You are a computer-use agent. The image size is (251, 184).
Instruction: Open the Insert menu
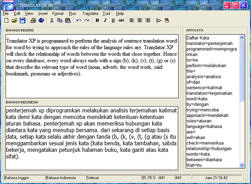tap(43, 14)
